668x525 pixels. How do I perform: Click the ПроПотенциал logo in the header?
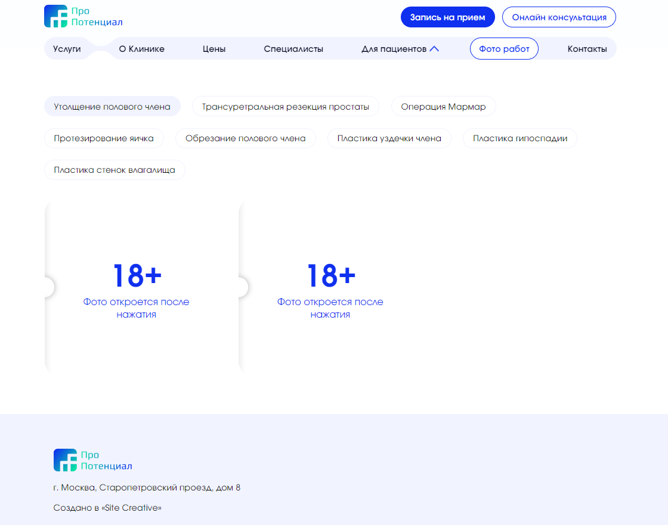83,17
